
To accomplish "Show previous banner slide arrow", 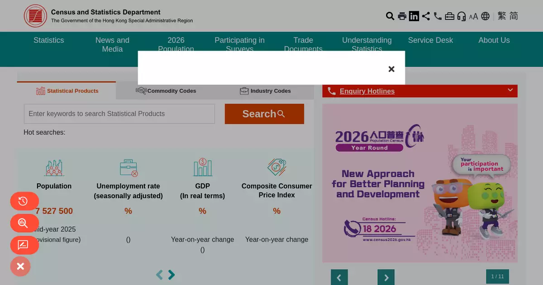I will pos(339,277).
